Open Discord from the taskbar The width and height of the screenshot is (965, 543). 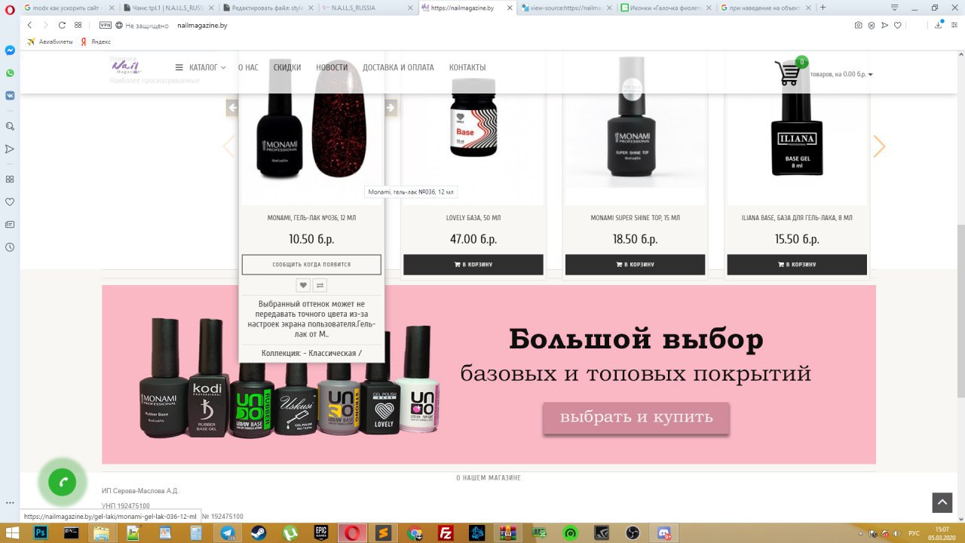click(x=664, y=532)
